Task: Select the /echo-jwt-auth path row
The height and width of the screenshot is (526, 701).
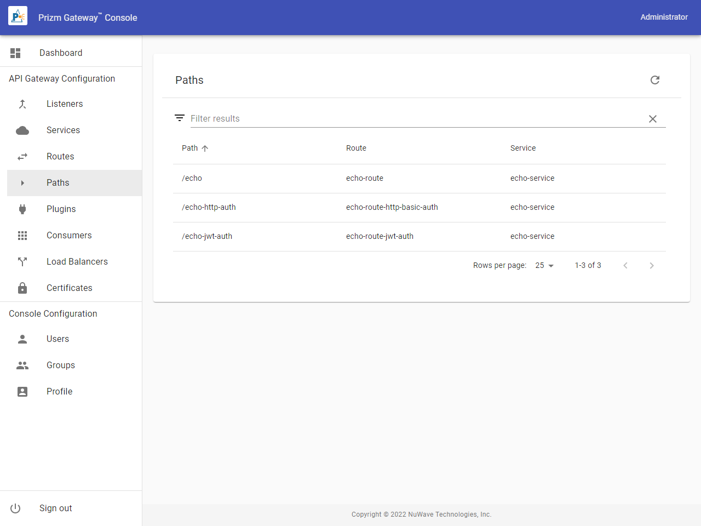Action: pos(207,236)
